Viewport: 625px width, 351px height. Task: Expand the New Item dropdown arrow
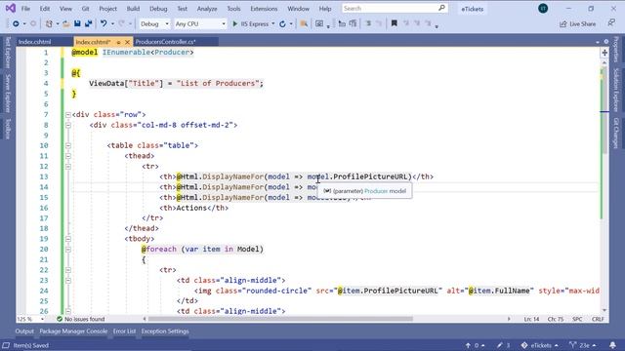(58, 23)
